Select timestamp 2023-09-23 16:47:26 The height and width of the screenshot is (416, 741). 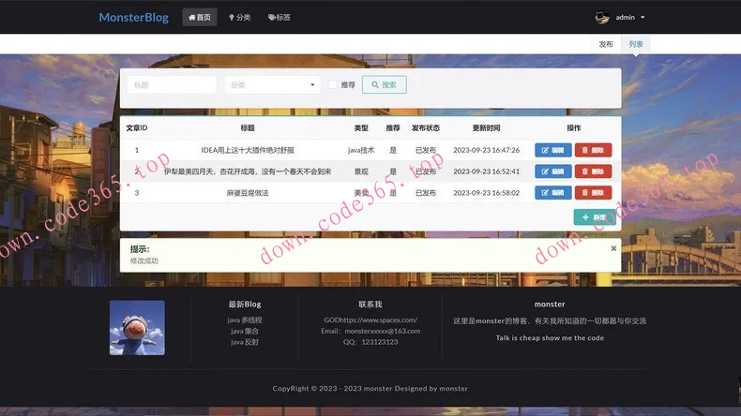pos(486,150)
